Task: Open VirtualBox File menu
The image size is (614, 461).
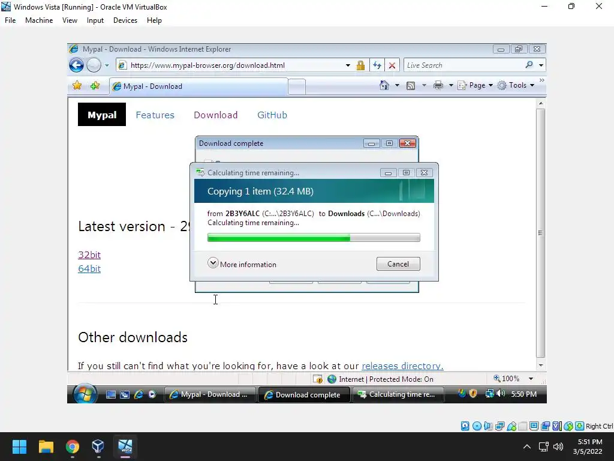Action: [10, 20]
